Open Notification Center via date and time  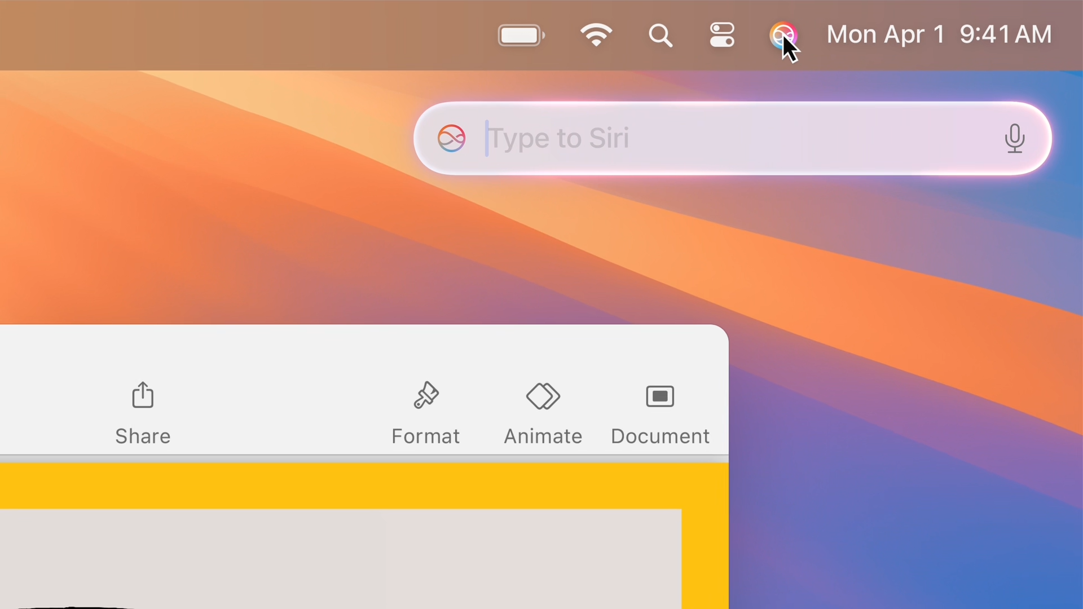click(939, 35)
